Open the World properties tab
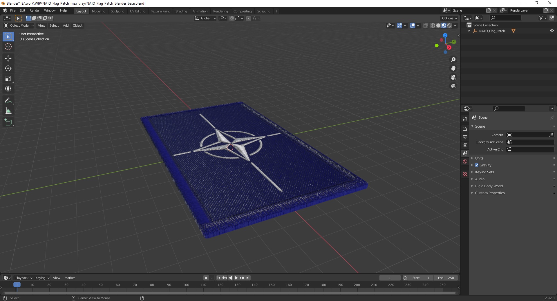 pos(465,161)
